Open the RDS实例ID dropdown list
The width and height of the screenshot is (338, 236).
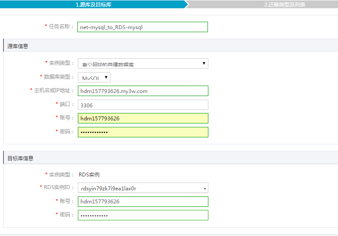tap(143, 188)
